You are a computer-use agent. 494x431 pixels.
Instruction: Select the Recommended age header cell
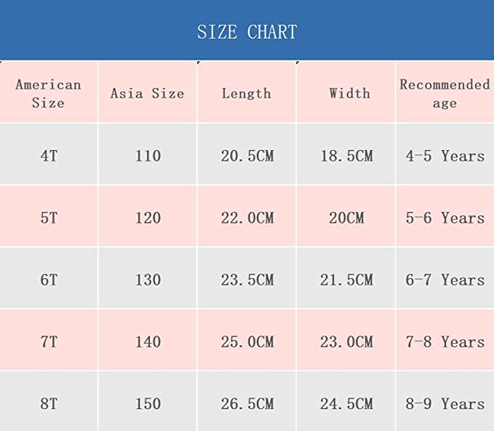(x=445, y=92)
